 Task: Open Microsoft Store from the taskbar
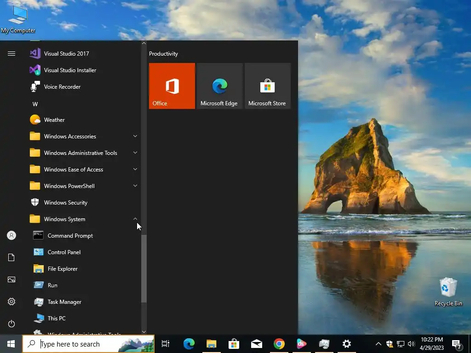(234, 344)
